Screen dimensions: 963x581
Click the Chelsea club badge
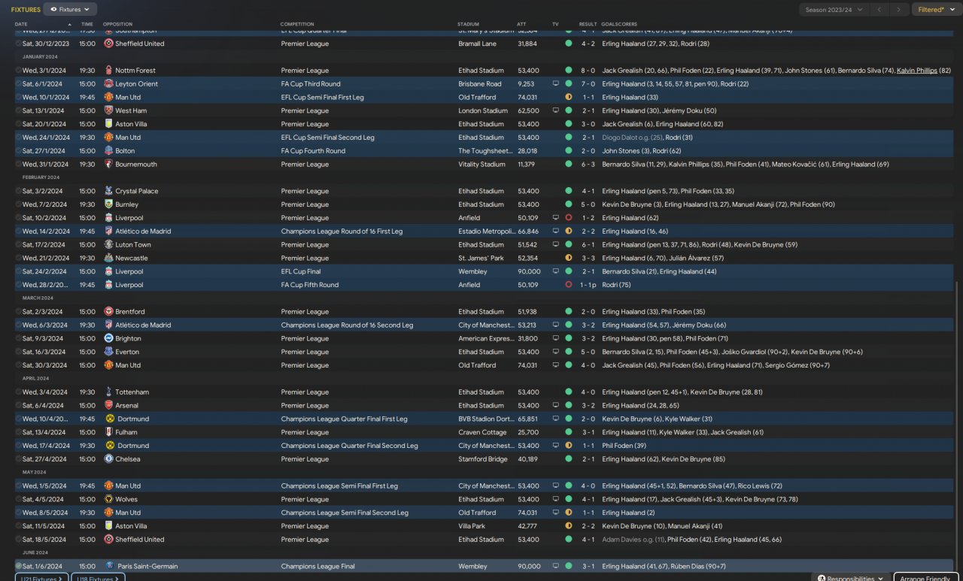(109, 459)
